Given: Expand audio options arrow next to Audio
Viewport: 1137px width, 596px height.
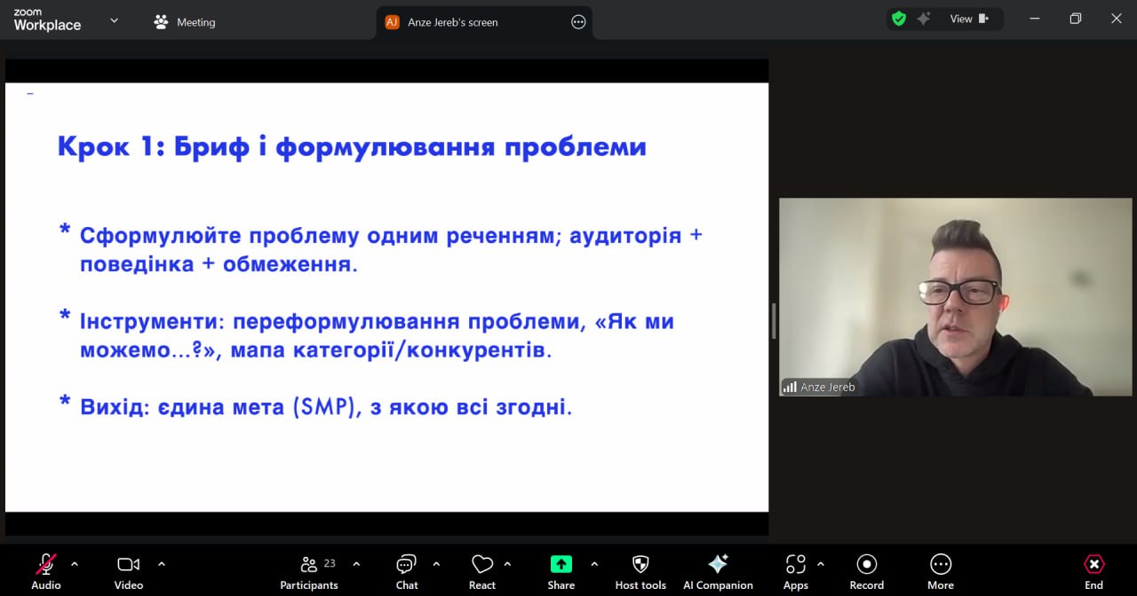Looking at the screenshot, I should point(75,563).
